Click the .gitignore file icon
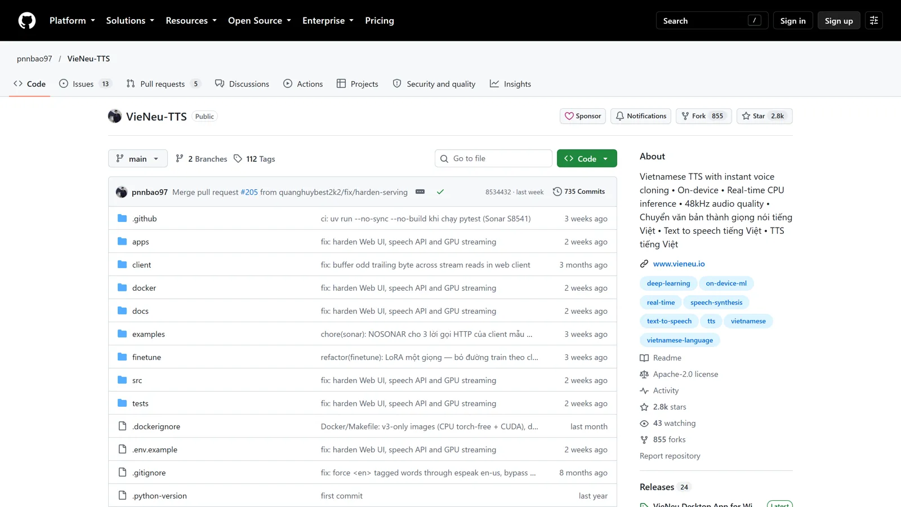 122,473
